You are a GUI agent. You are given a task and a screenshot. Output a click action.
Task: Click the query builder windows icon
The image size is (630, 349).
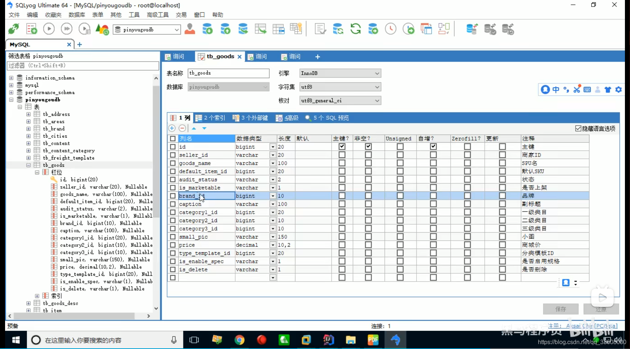tap(426, 29)
